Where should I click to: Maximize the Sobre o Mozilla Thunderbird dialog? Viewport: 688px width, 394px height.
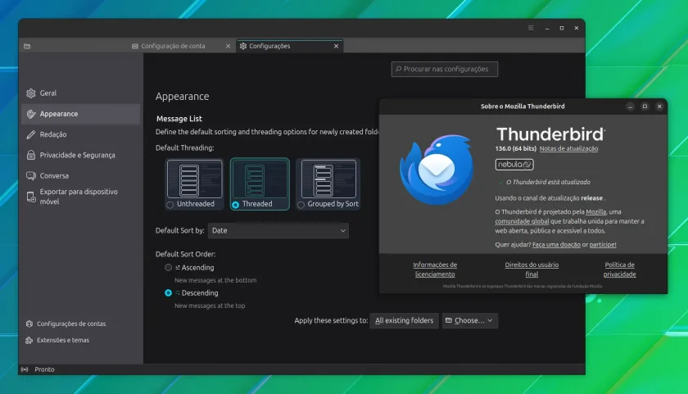click(645, 106)
